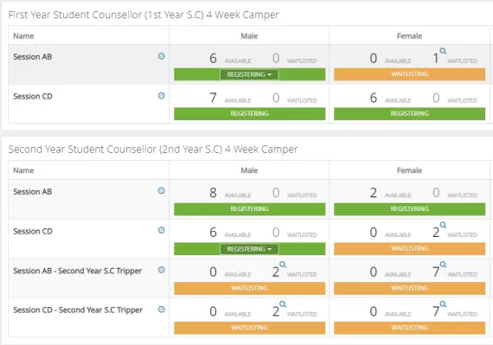493x345 pixels.
Task: Open Registering dropdown for First Year Session AB male
Action: (249, 74)
